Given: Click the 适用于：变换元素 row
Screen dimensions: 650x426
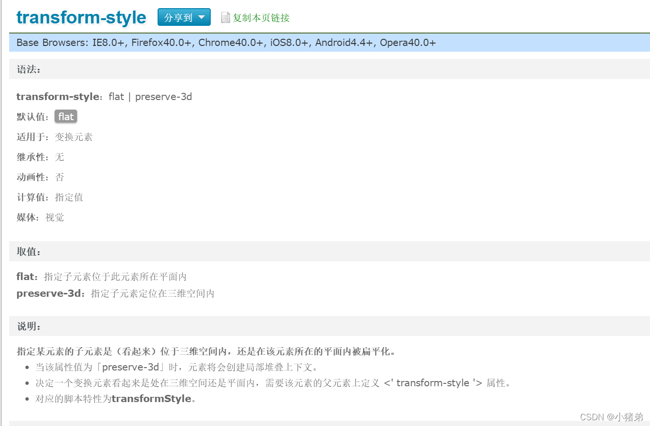Looking at the screenshot, I should [x=55, y=137].
